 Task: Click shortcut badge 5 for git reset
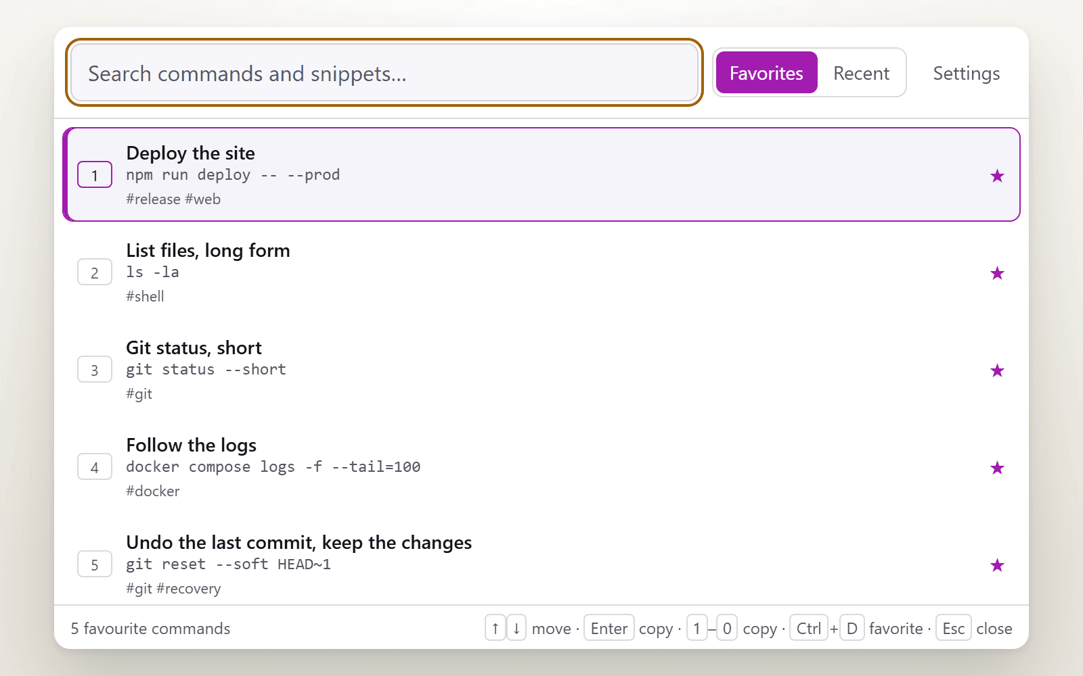click(95, 564)
